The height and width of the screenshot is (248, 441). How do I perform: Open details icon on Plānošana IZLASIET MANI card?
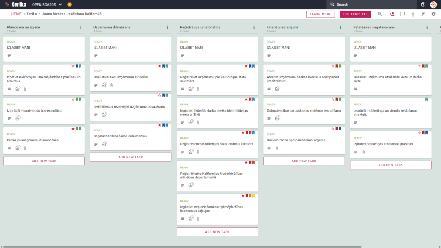point(9,56)
